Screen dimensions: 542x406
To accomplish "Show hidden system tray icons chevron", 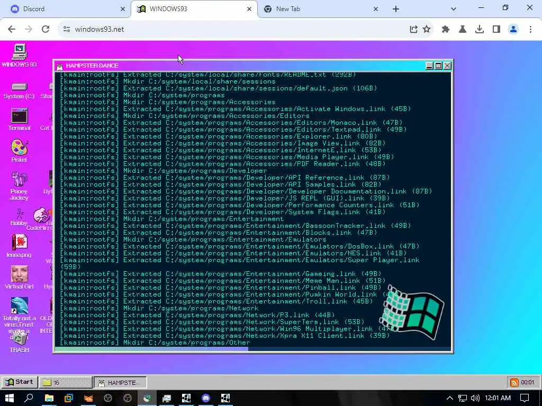I will click(449, 398).
